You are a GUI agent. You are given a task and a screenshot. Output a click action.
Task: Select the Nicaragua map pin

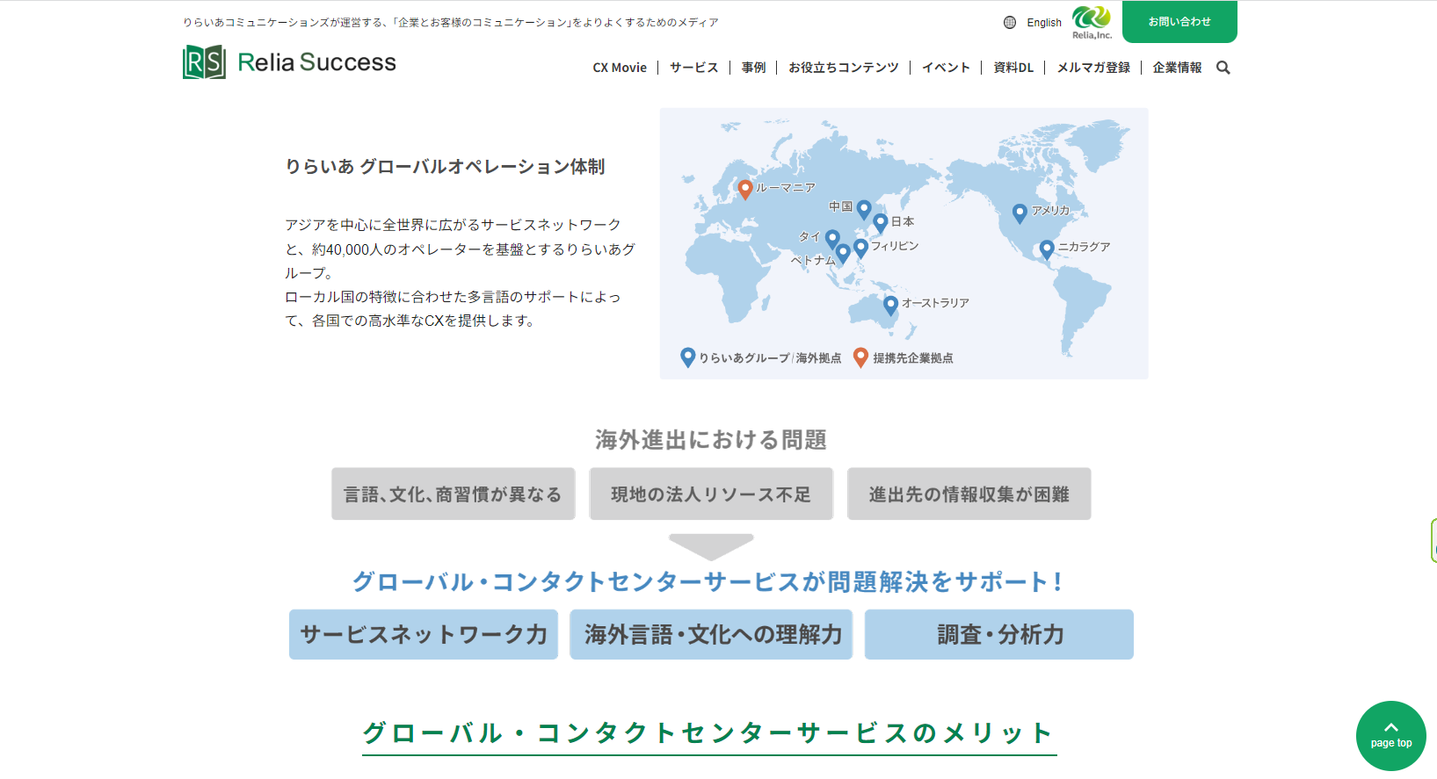[1047, 249]
